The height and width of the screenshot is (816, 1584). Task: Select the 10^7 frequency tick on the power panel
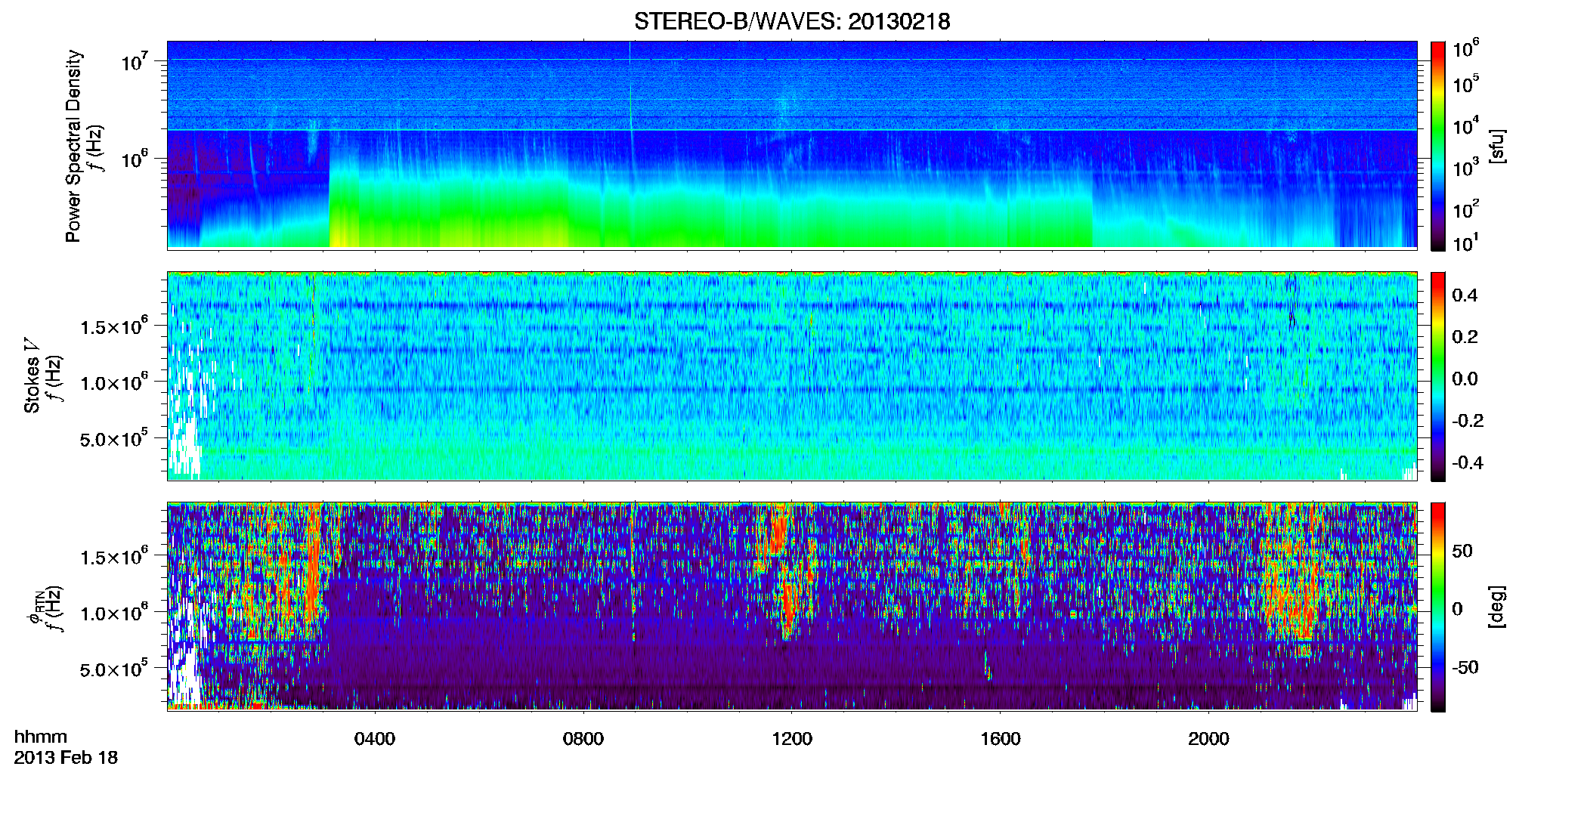(135, 60)
